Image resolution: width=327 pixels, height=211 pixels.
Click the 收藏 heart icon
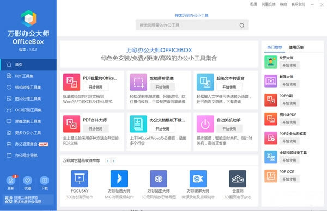[28, 180]
